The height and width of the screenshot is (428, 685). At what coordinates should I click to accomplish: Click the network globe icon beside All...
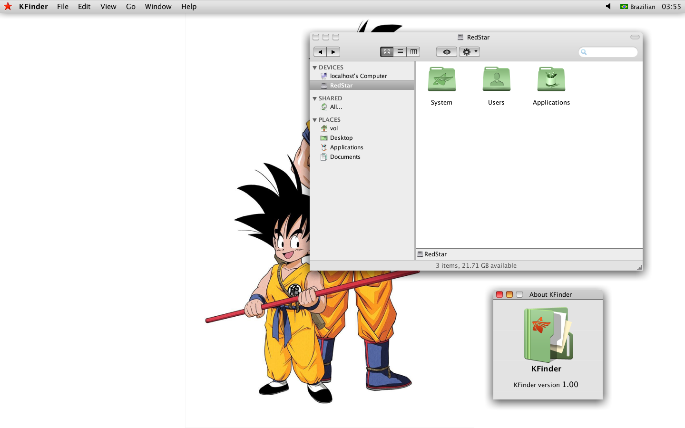324,107
